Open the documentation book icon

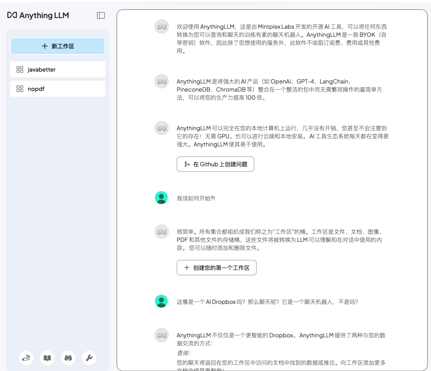(x=47, y=358)
